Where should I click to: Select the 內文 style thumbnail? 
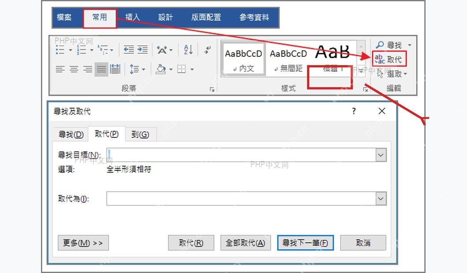coord(243,59)
